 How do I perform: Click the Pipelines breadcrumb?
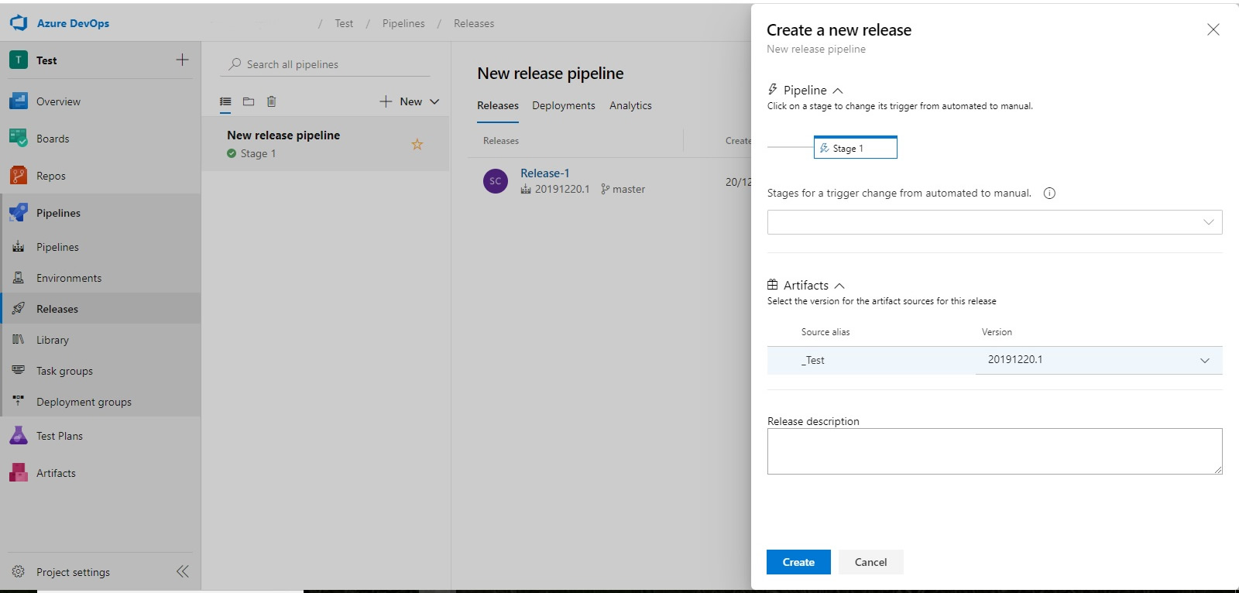pos(403,23)
